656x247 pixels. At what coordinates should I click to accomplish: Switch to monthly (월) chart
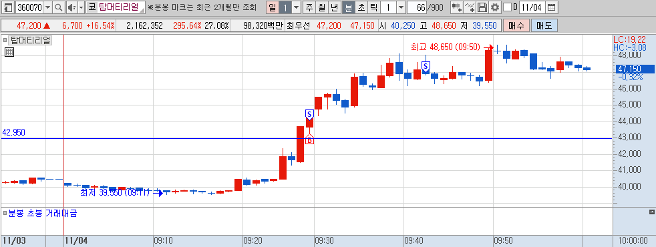[x=322, y=7]
